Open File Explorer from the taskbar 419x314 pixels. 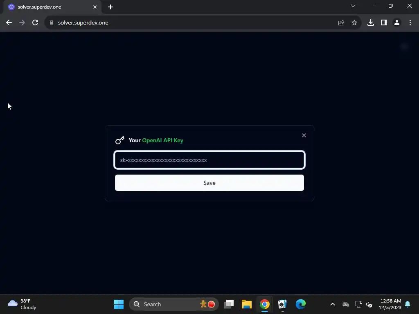click(247, 304)
